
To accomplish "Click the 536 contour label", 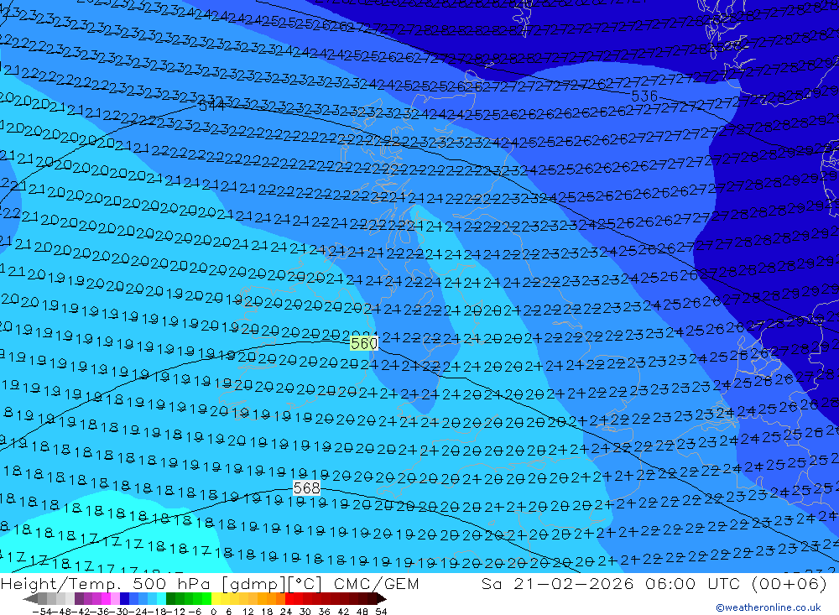I will (644, 96).
